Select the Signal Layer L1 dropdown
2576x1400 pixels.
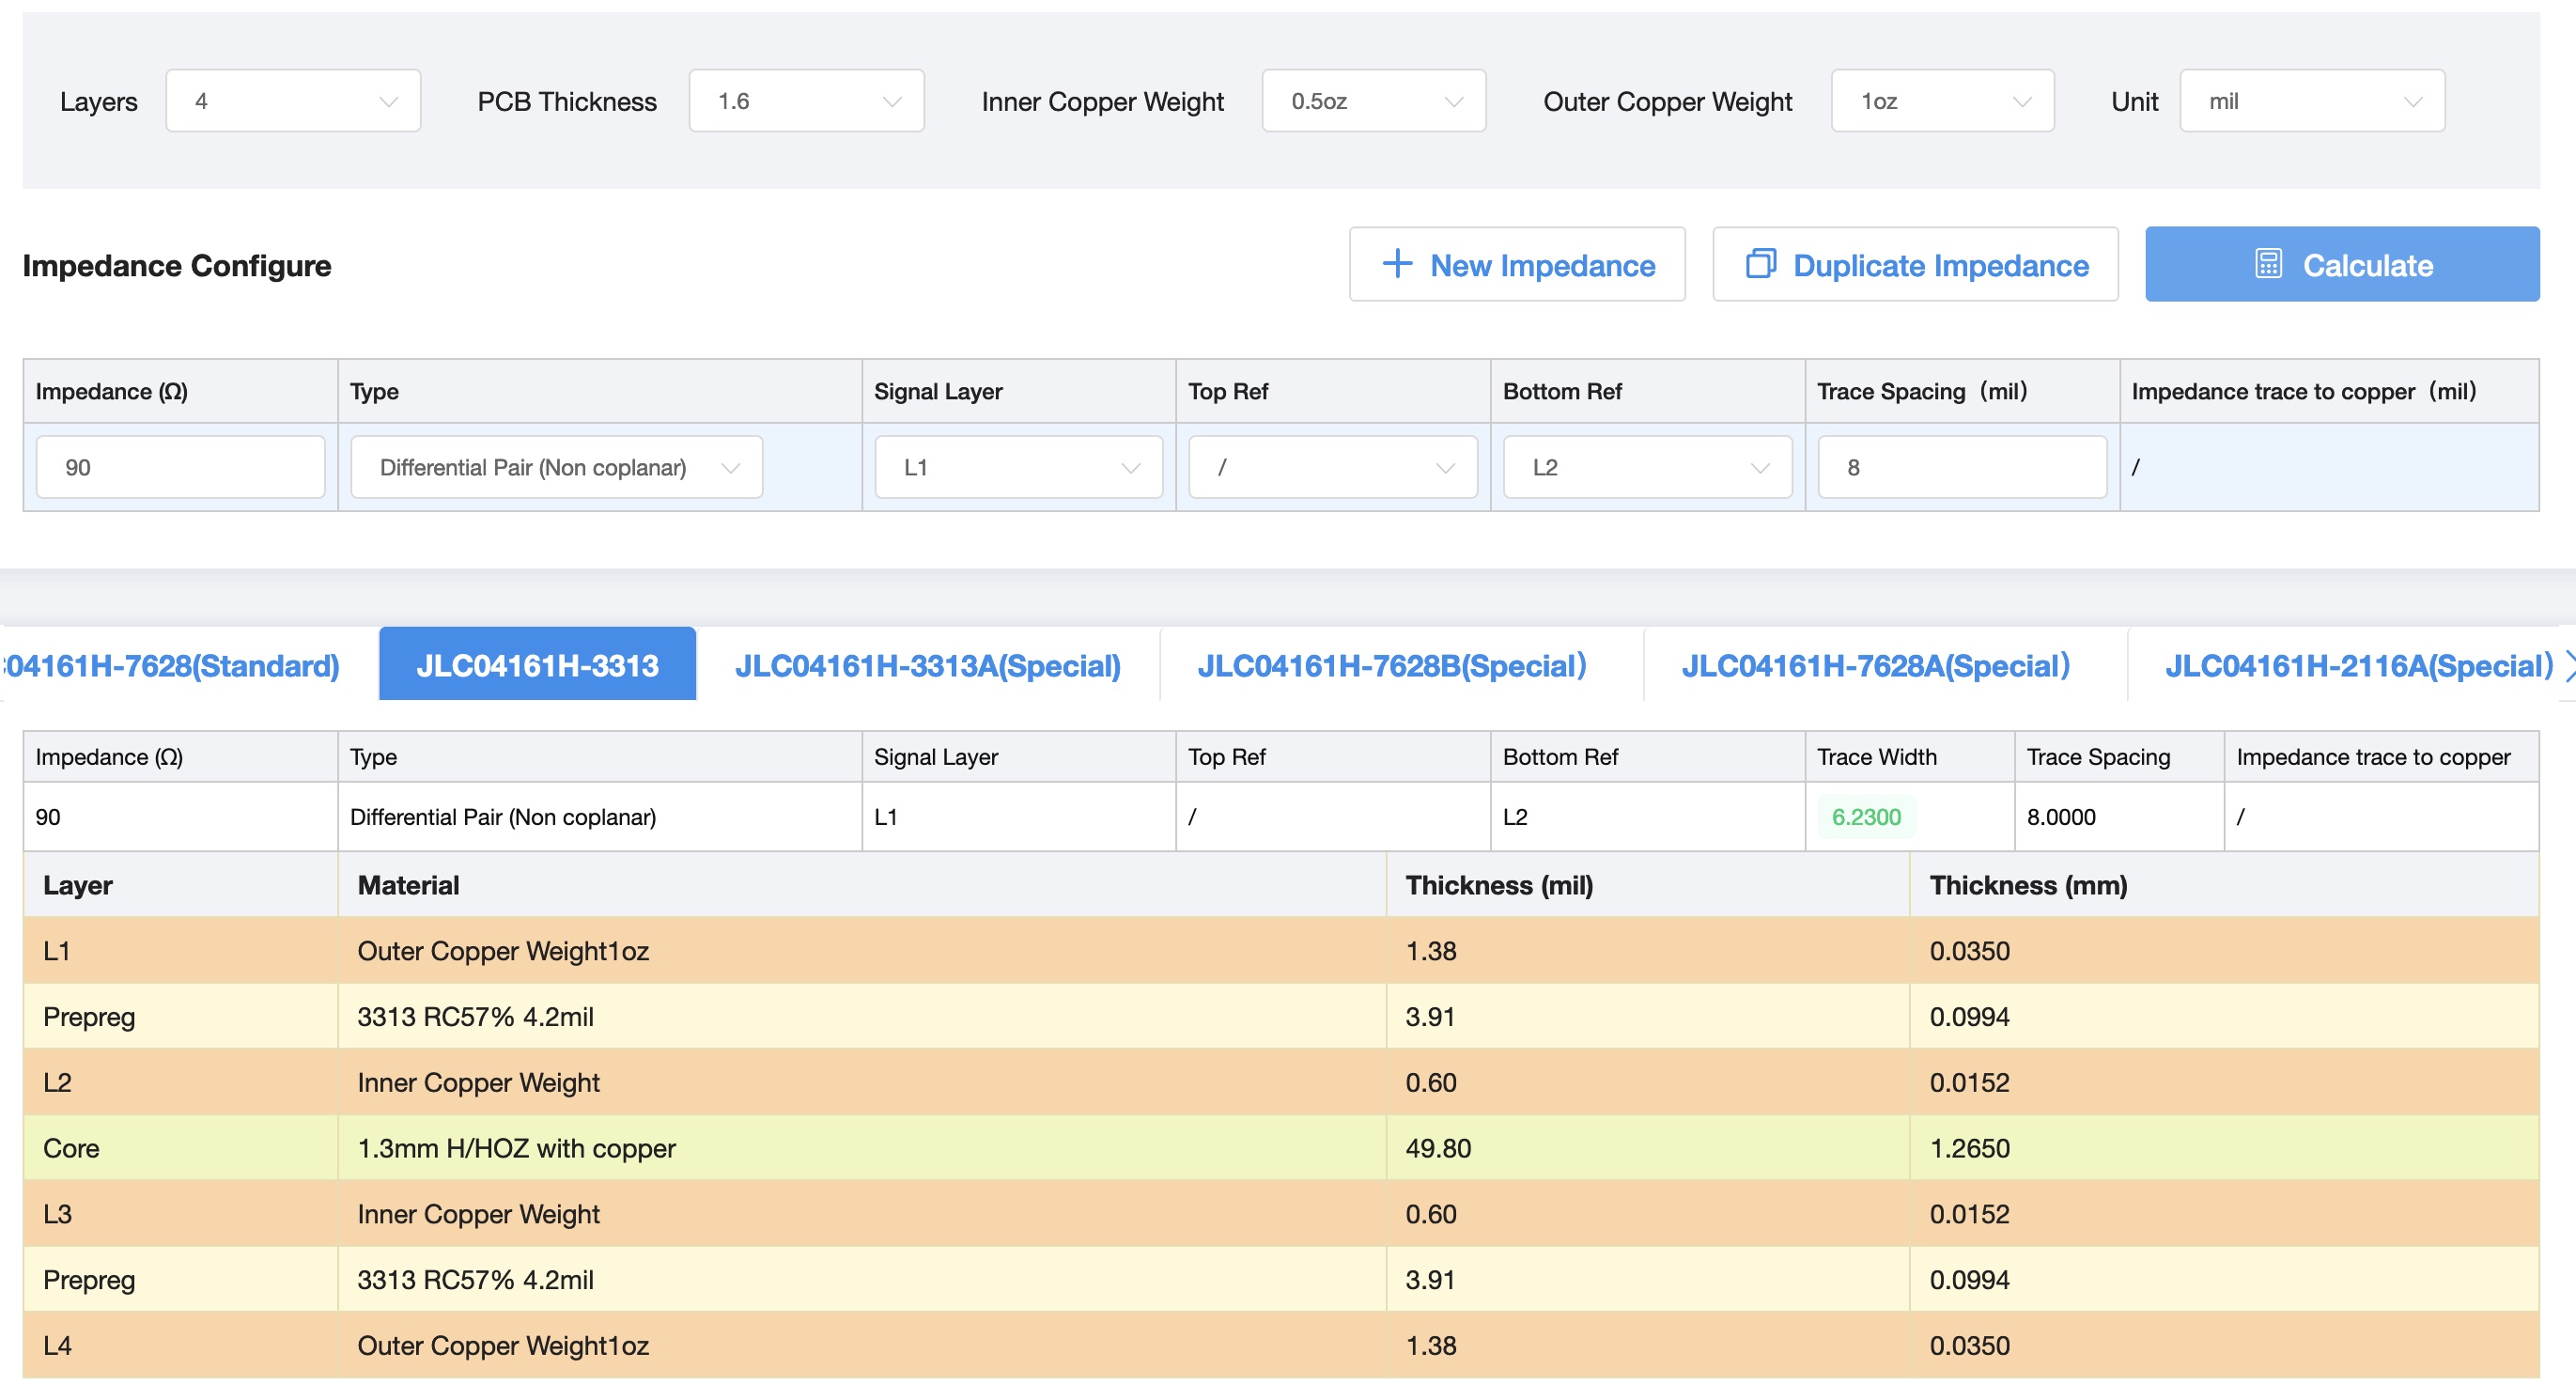[x=1018, y=467]
